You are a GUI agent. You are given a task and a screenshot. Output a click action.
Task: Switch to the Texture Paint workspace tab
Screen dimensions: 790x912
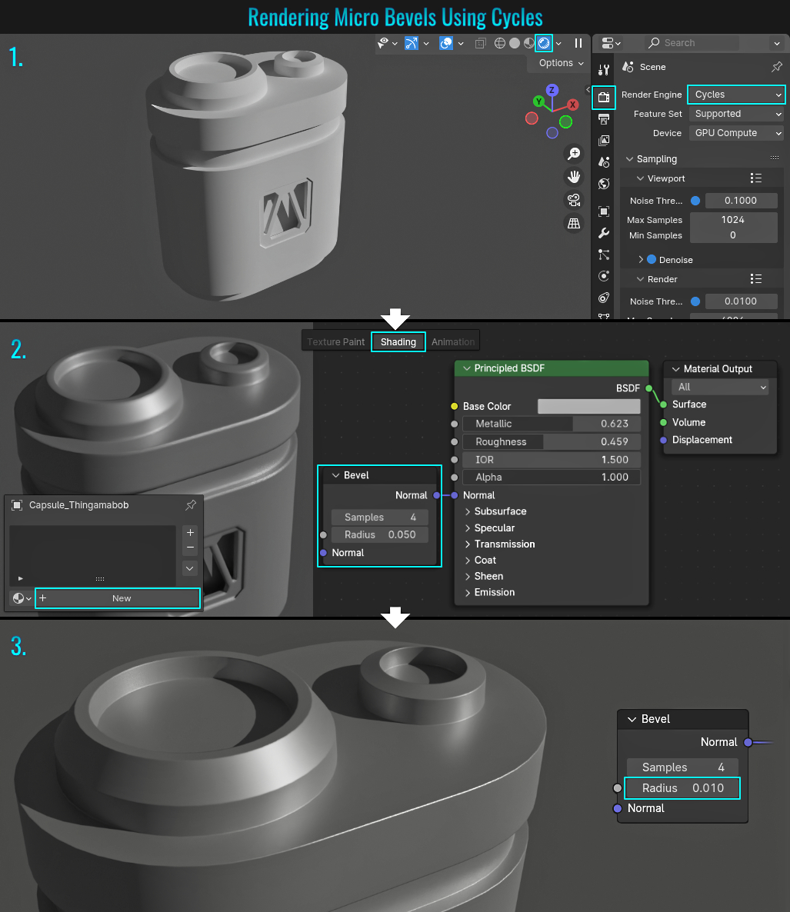pos(335,342)
